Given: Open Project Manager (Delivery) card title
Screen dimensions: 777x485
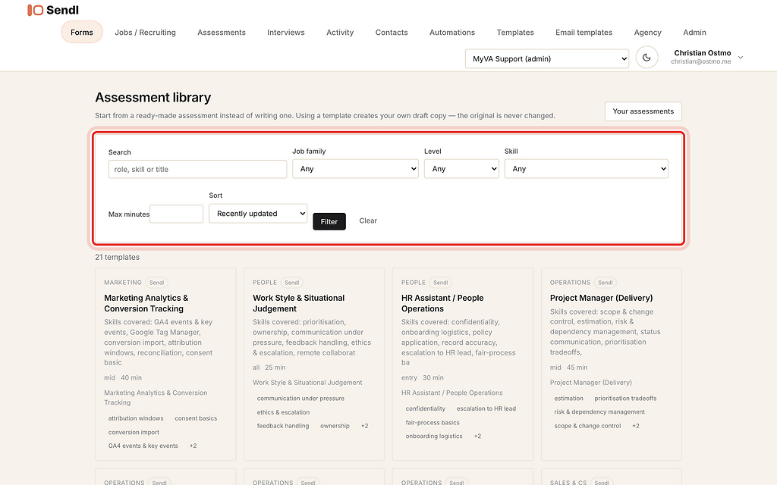Looking at the screenshot, I should [x=601, y=298].
